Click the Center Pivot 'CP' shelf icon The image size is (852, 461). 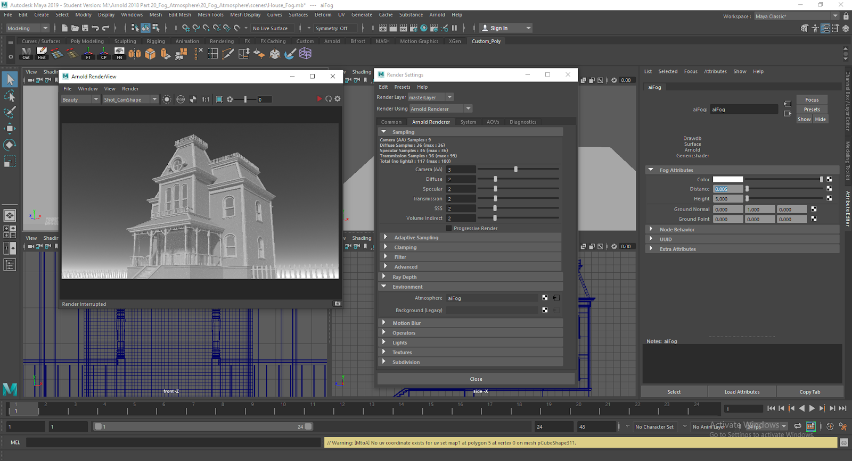104,53
